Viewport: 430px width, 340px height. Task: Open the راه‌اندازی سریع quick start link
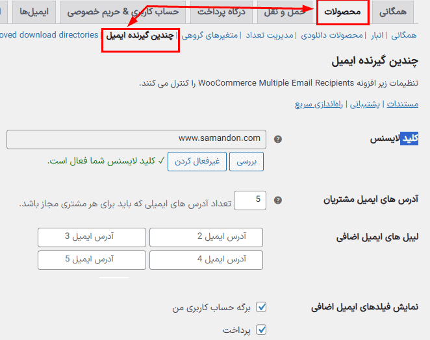(x=319, y=104)
